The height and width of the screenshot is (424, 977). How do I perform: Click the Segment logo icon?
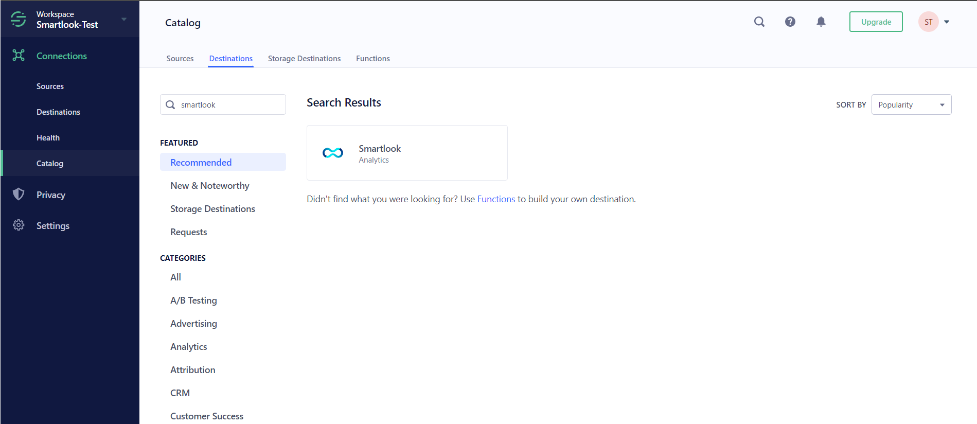[18, 19]
